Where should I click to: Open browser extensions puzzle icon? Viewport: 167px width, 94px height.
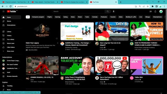[x=152, y=6]
